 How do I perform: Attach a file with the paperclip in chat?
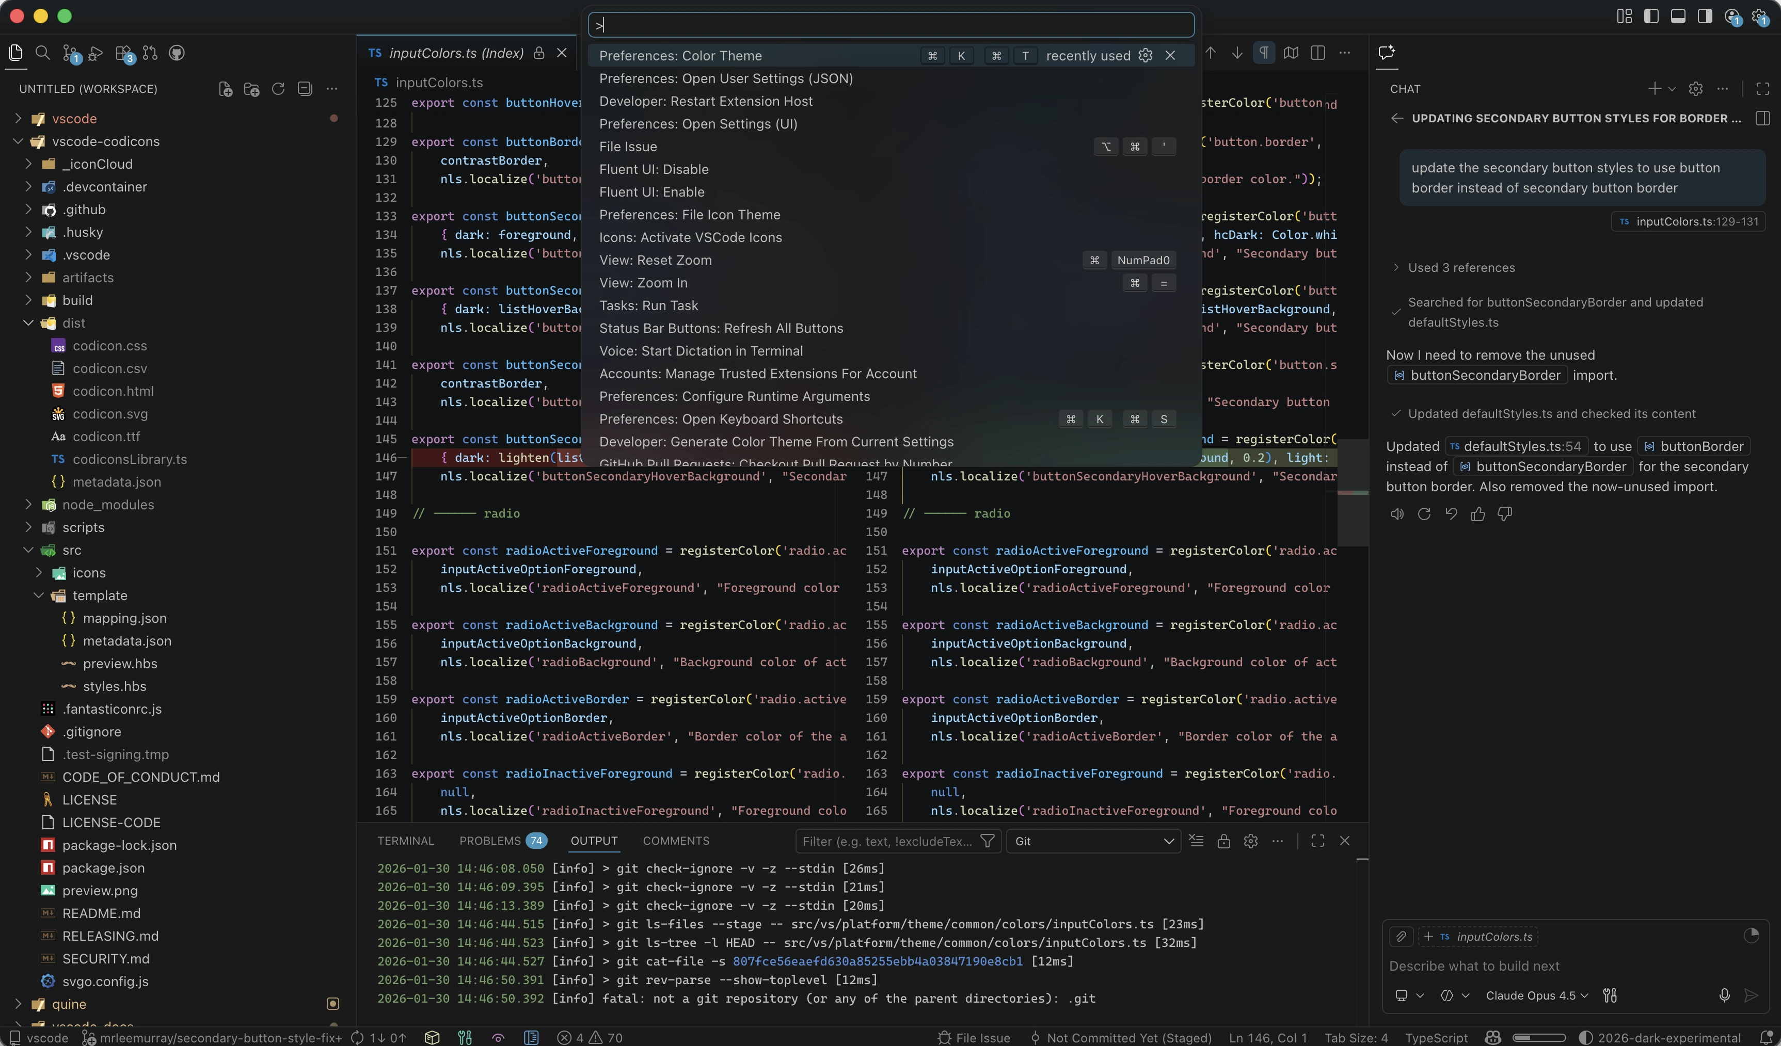pos(1402,937)
